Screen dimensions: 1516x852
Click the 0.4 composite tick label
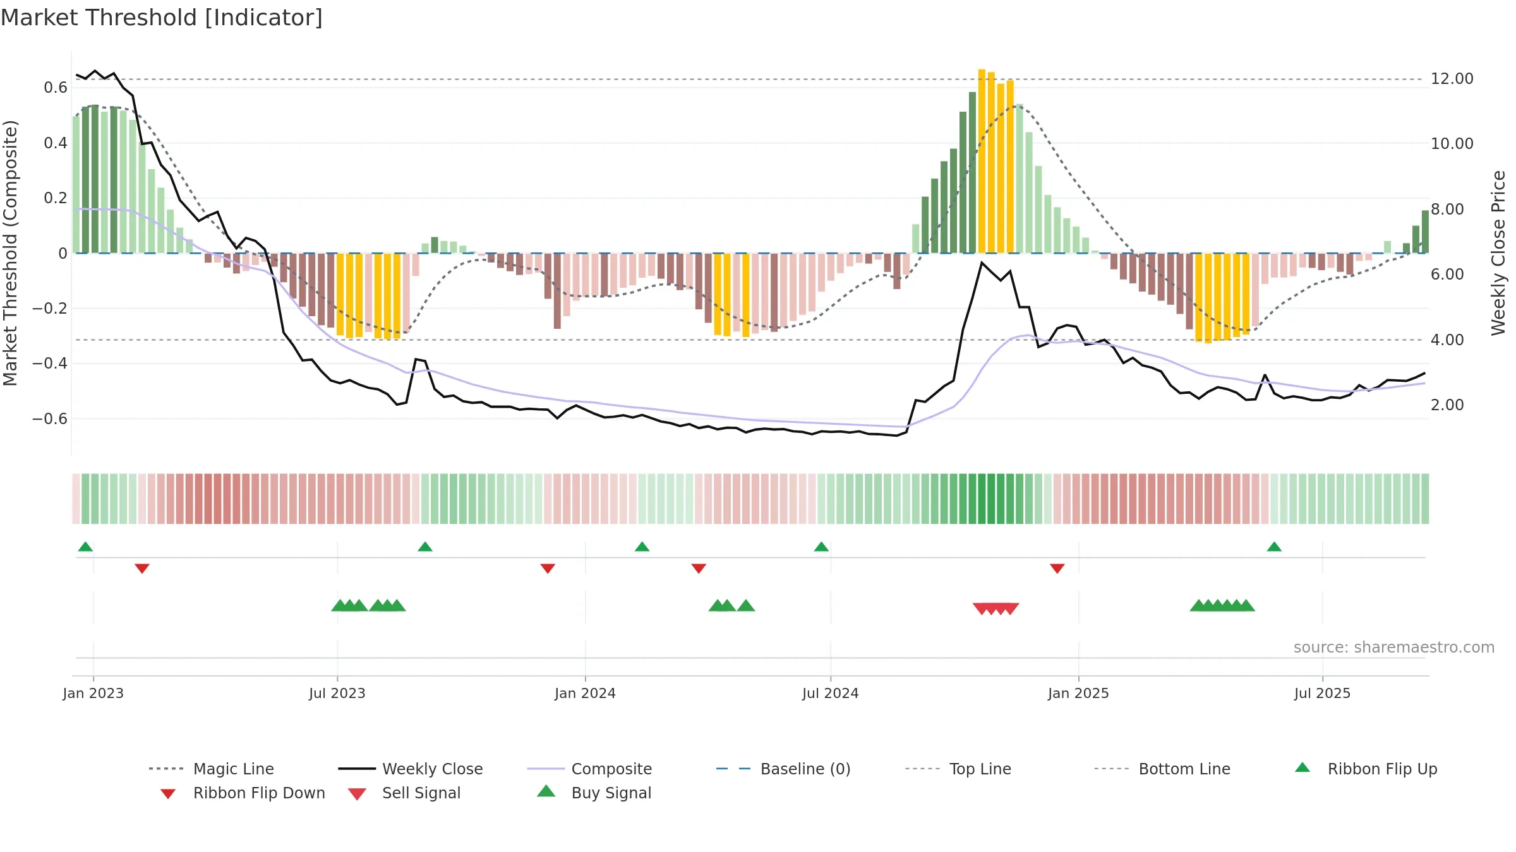56,143
